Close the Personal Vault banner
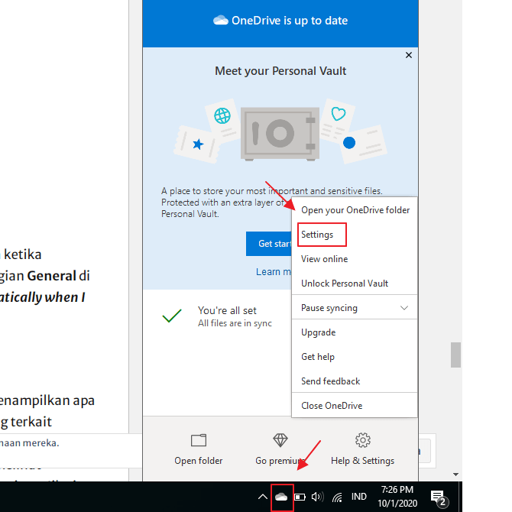This screenshot has width=512, height=512. coord(409,55)
